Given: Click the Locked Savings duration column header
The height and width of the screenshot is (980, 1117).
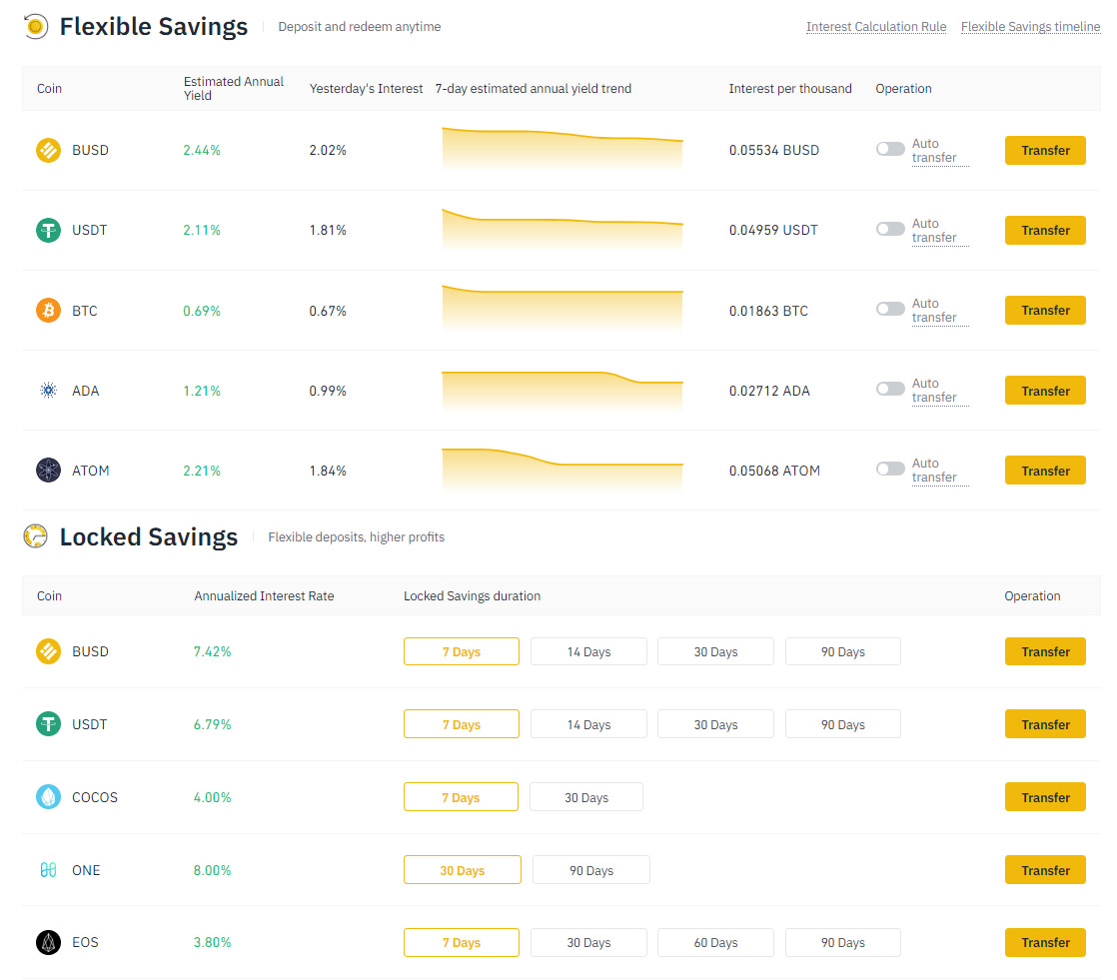Looking at the screenshot, I should coord(472,595).
